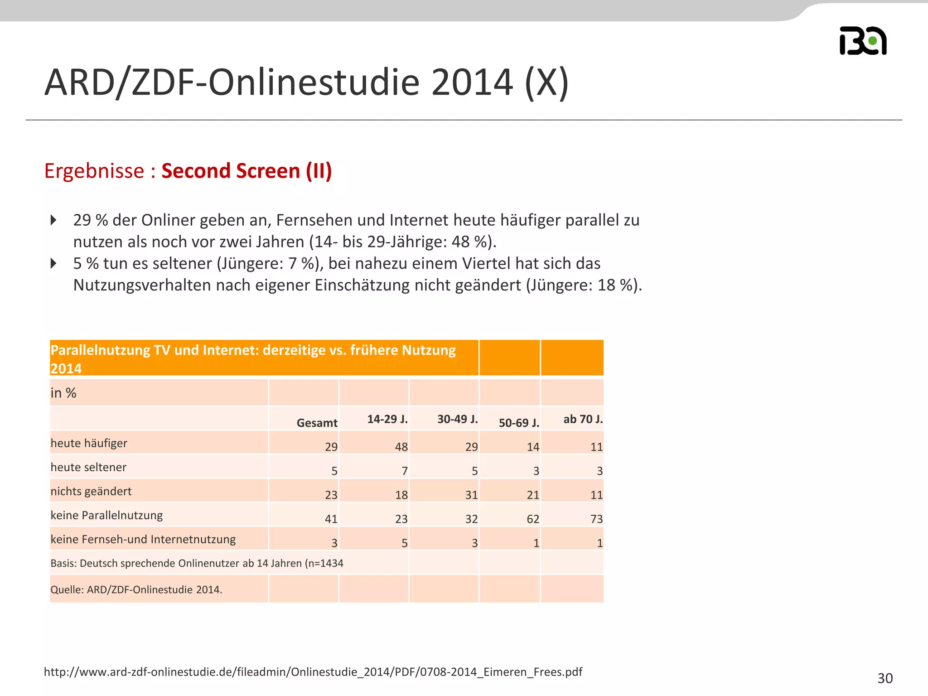Click 50-69 J. value 1 for keine Fernseh-und Internetnutzung
Viewport: 928px width, 696px height.
536,543
